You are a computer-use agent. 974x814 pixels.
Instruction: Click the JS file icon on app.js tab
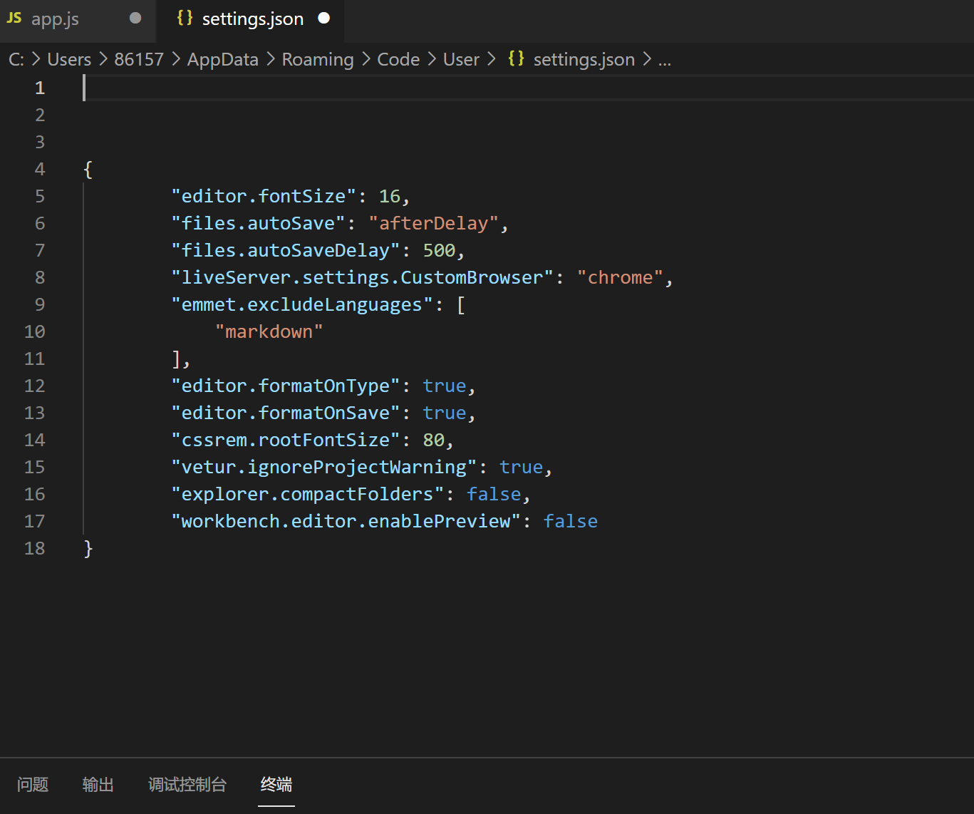[14, 18]
